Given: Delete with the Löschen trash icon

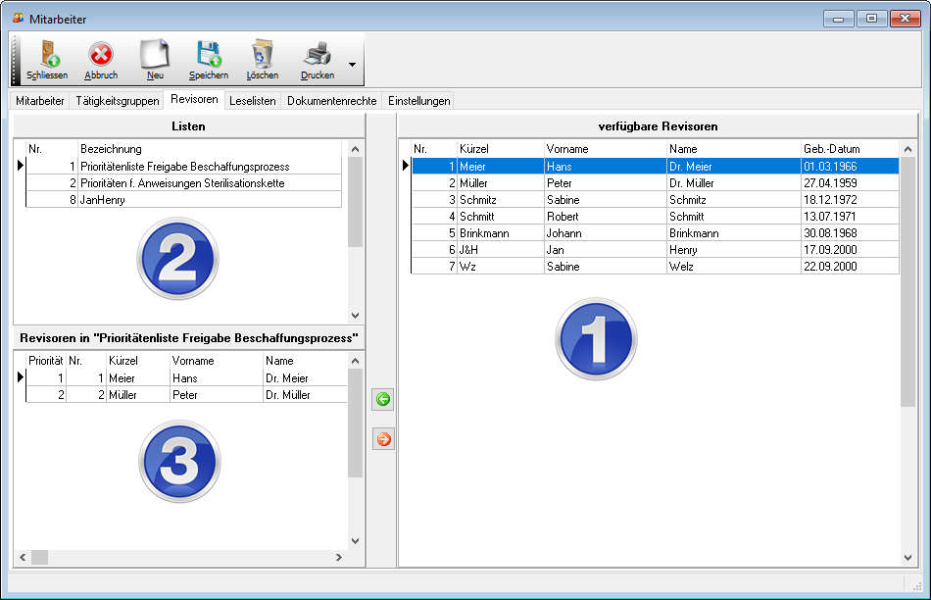Looking at the screenshot, I should pyautogui.click(x=262, y=54).
